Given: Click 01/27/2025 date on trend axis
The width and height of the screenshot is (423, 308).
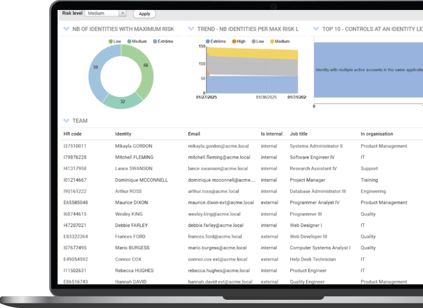Looking at the screenshot, I should coord(206,97).
